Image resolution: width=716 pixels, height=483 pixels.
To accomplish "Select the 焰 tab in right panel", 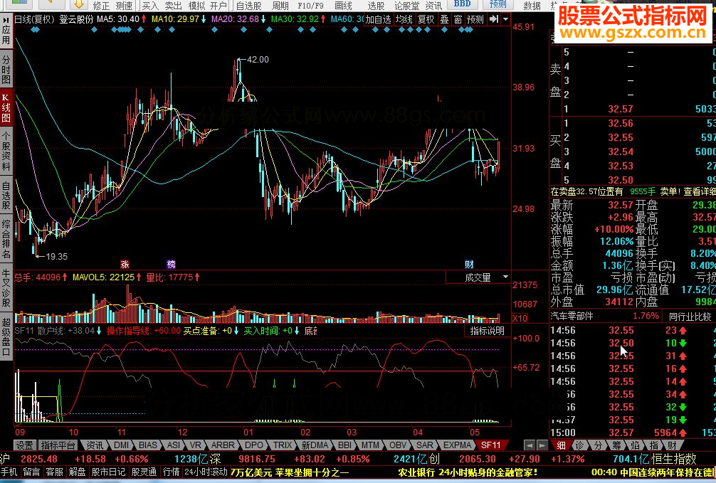I will click(x=635, y=445).
